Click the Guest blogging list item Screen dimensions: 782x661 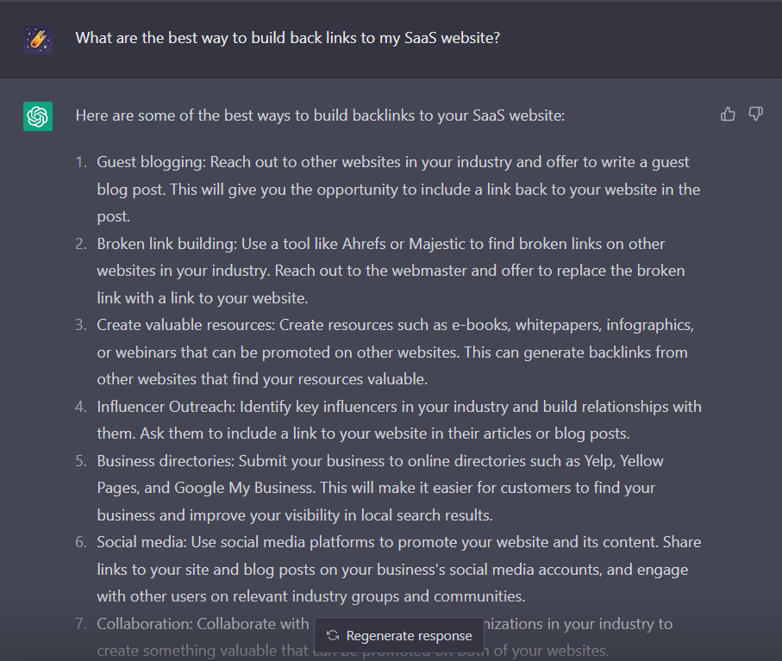(x=398, y=189)
